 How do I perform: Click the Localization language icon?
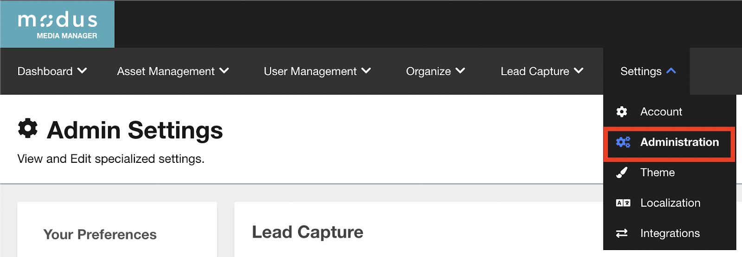point(623,203)
